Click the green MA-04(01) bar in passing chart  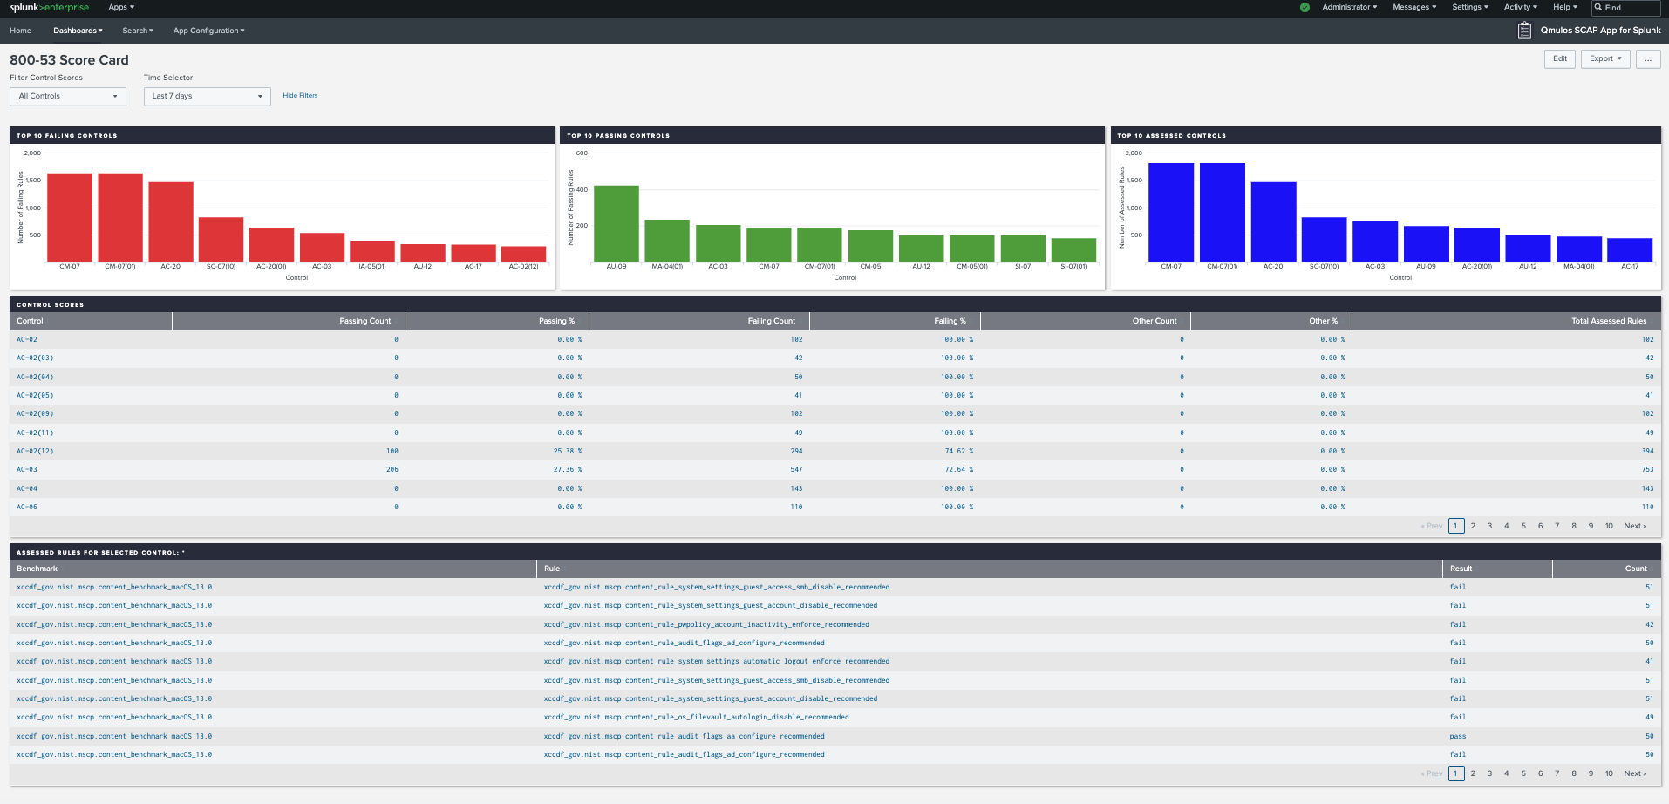(667, 241)
